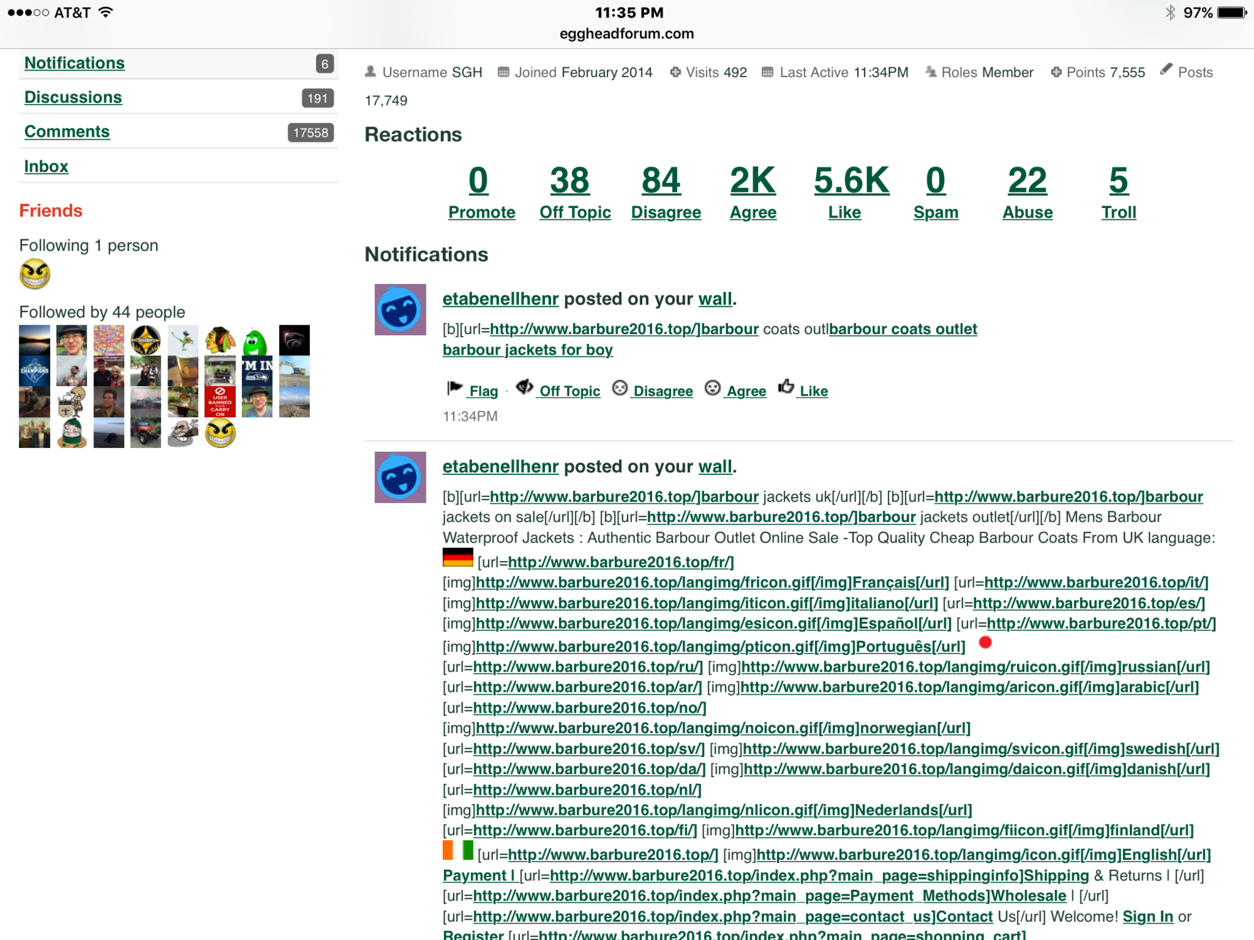Click the Blackhawks logo follower thumbnail
The image size is (1254, 940).
pos(220,340)
